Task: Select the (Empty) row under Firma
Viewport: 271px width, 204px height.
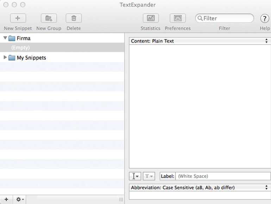Action: (62, 48)
